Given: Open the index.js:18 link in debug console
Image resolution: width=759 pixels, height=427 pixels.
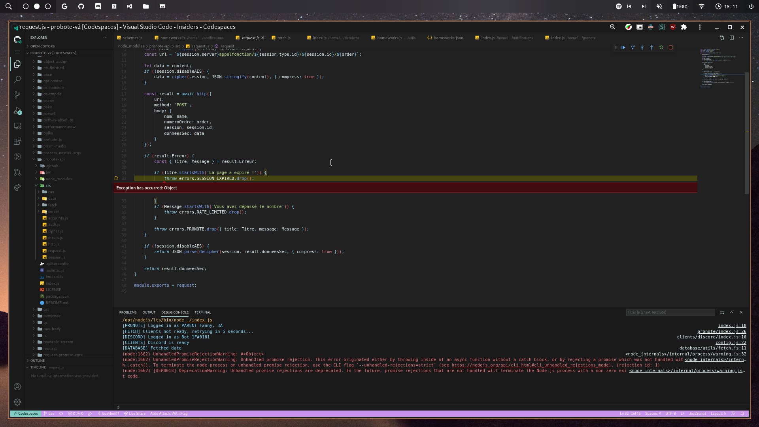Looking at the screenshot, I should (x=732, y=325).
